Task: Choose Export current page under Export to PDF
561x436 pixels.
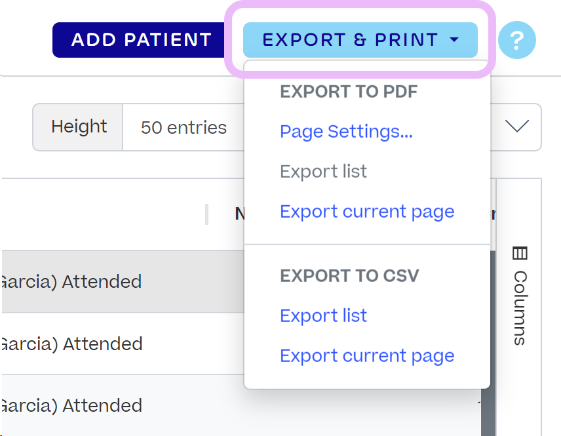Action: click(366, 212)
